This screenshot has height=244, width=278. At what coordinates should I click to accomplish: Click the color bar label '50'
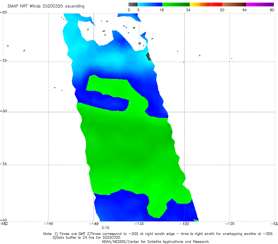tap(222, 10)
